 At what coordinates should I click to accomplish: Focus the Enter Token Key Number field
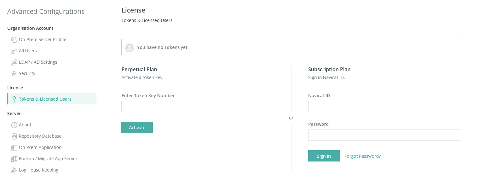(x=198, y=107)
